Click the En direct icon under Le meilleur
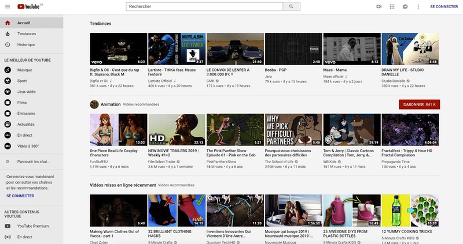This screenshot has width=463, height=244. 8,136
